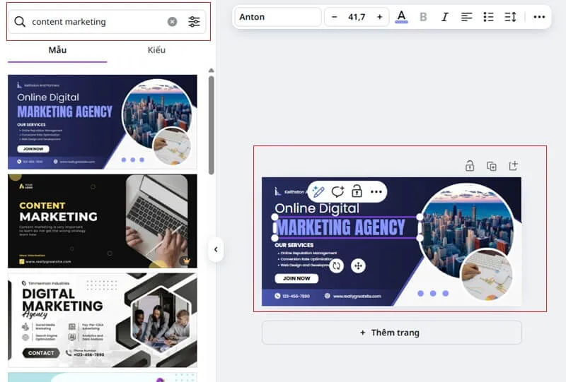Click the content marketing search field
The height and width of the screenshot is (382, 566).
click(108, 22)
